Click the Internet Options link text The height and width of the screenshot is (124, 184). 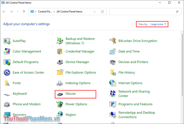coord(130,83)
